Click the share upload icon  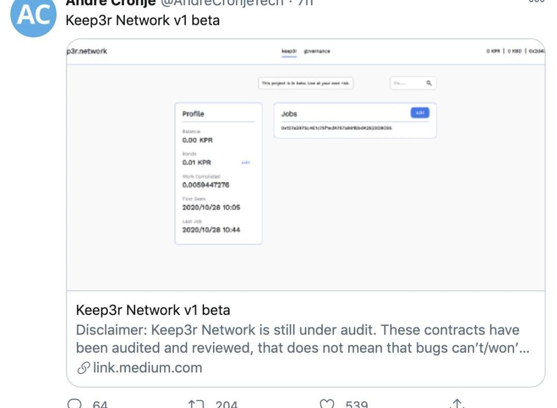point(456,404)
